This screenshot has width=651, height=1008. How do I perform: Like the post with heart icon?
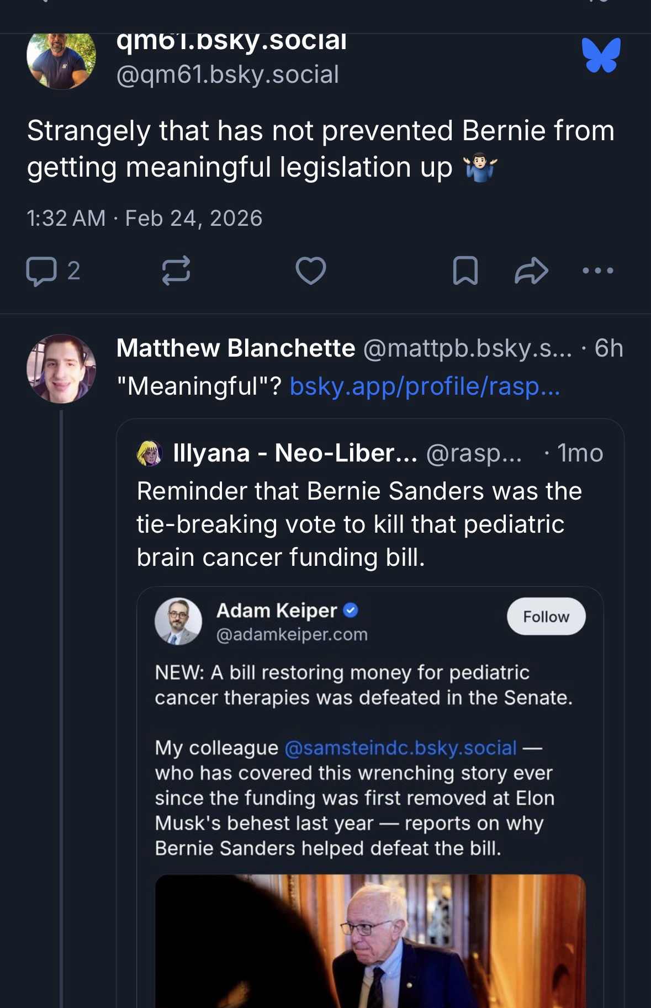[311, 271]
